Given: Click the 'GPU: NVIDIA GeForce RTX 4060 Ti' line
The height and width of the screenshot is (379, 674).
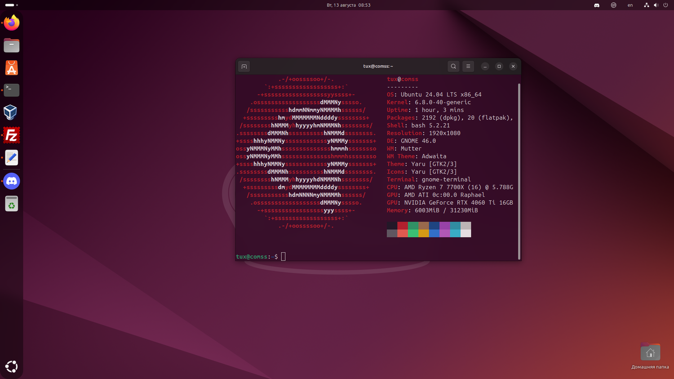Looking at the screenshot, I should point(450,203).
